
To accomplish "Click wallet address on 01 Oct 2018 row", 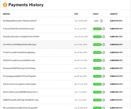I will (19, 68).
